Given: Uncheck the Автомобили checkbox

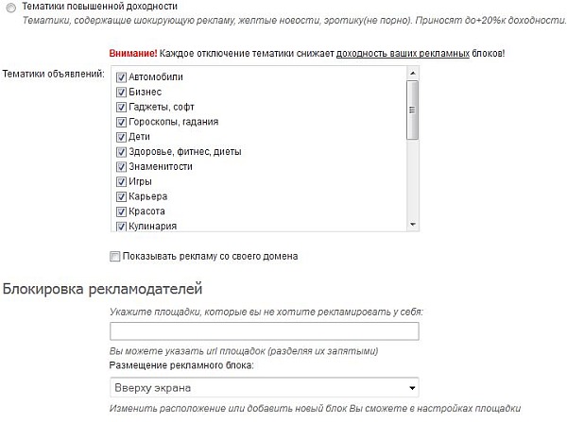Looking at the screenshot, I should [x=121, y=76].
